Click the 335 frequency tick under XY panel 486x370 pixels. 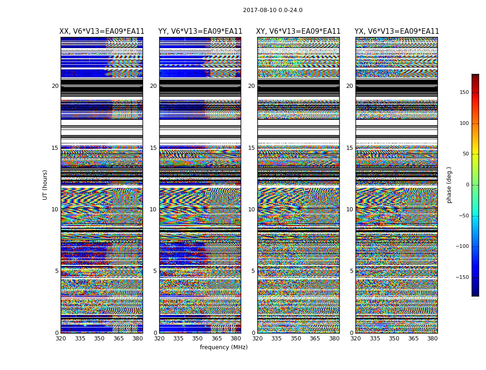coord(276,339)
